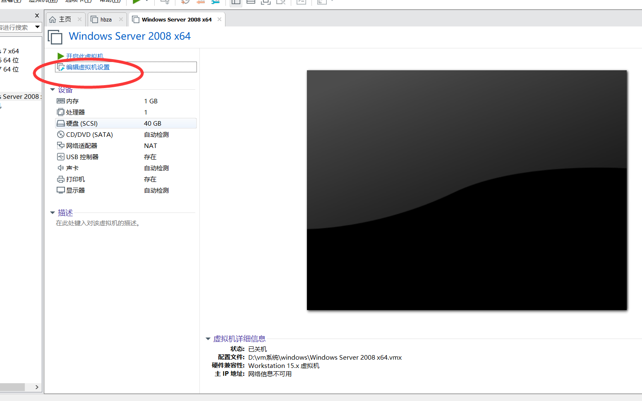
Task: Close the library side panel with its X
Action: click(37, 15)
